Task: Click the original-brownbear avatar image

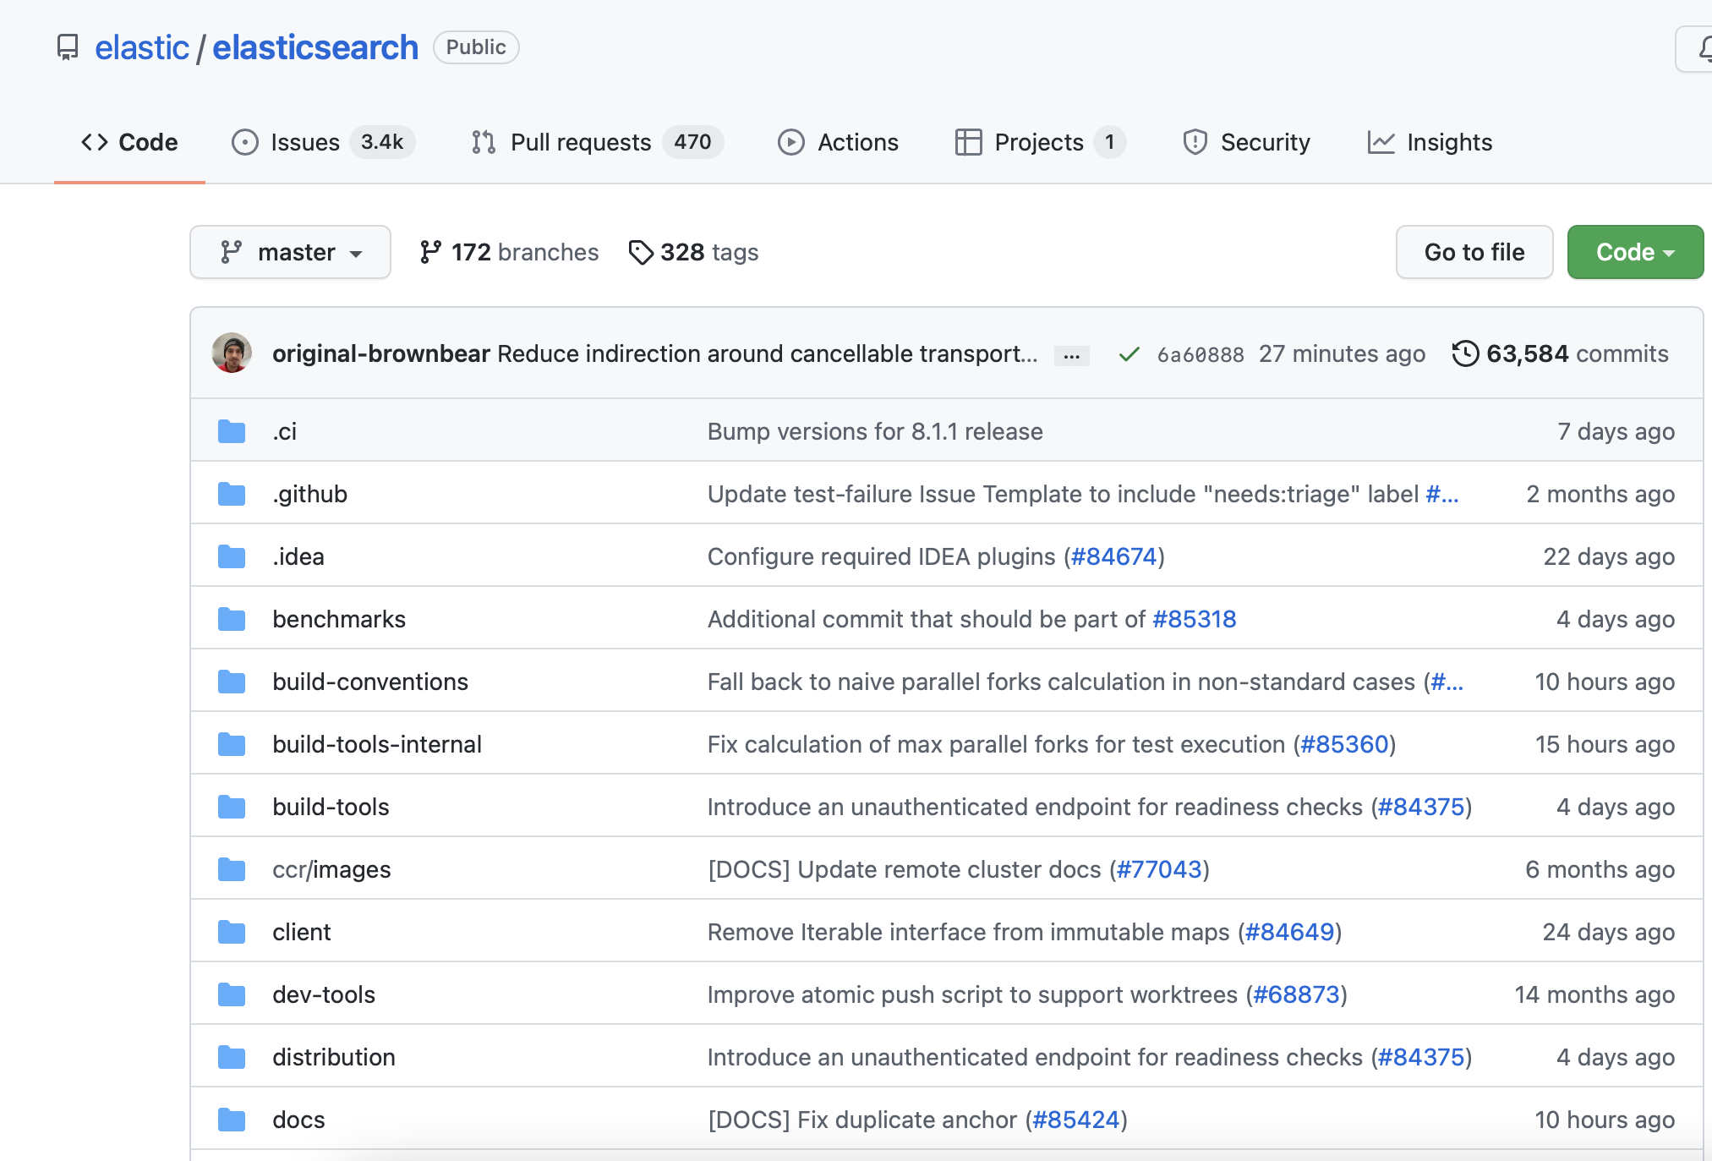Action: click(x=232, y=353)
